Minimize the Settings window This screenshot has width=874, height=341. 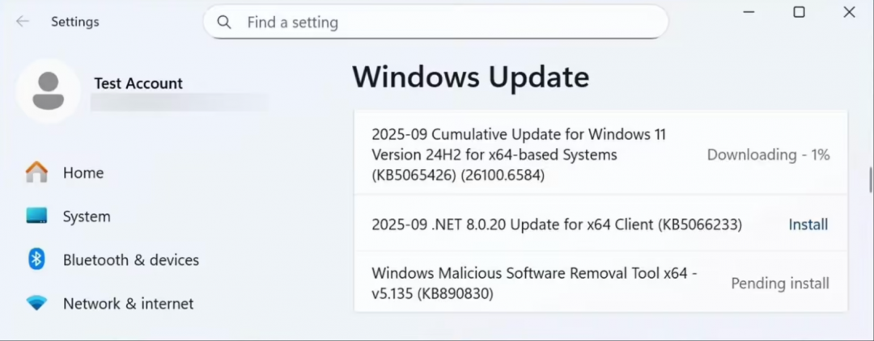tap(749, 12)
